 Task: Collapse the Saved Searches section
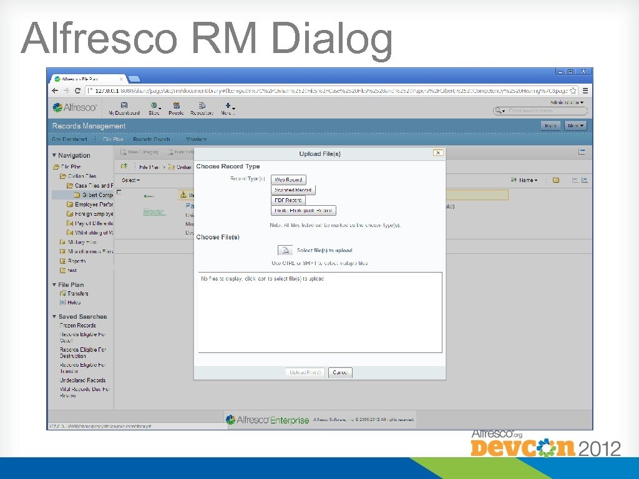pyautogui.click(x=80, y=316)
